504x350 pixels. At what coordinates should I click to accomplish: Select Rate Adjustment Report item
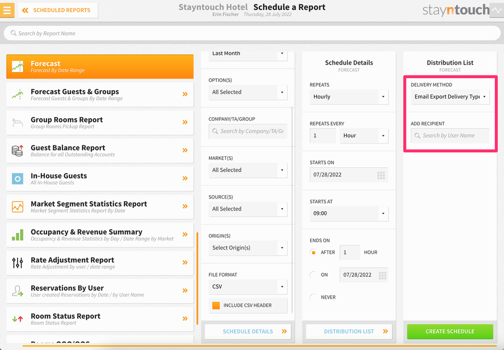point(100,262)
